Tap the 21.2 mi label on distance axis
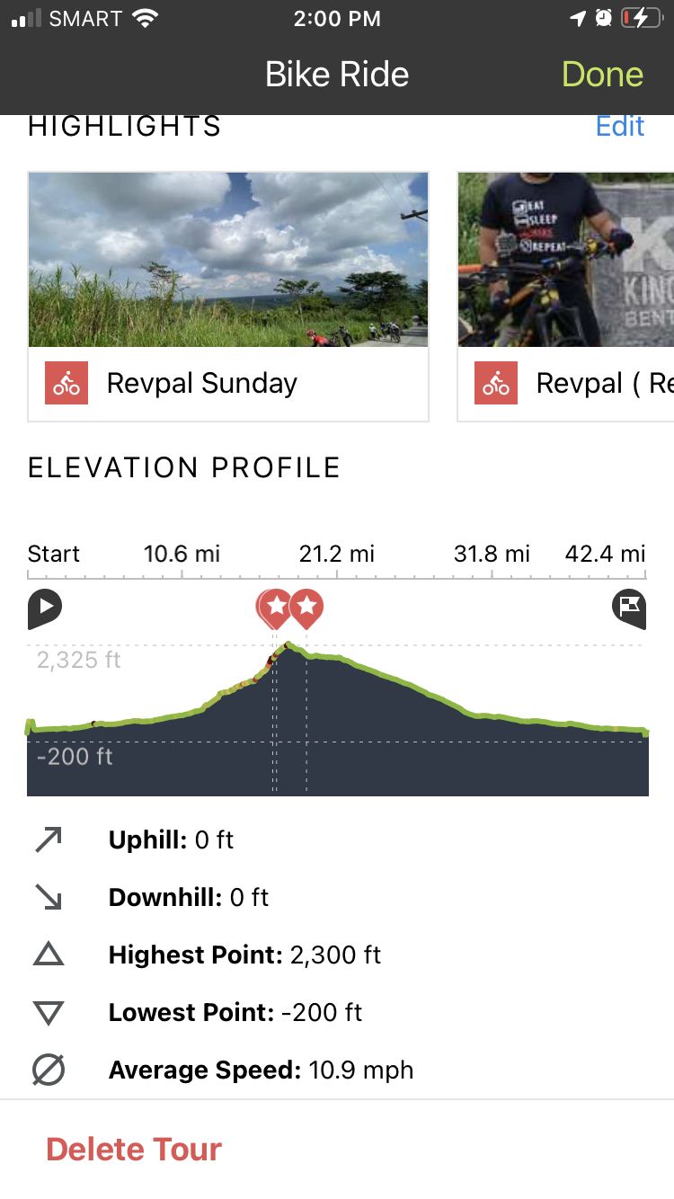674x1199 pixels. (337, 554)
